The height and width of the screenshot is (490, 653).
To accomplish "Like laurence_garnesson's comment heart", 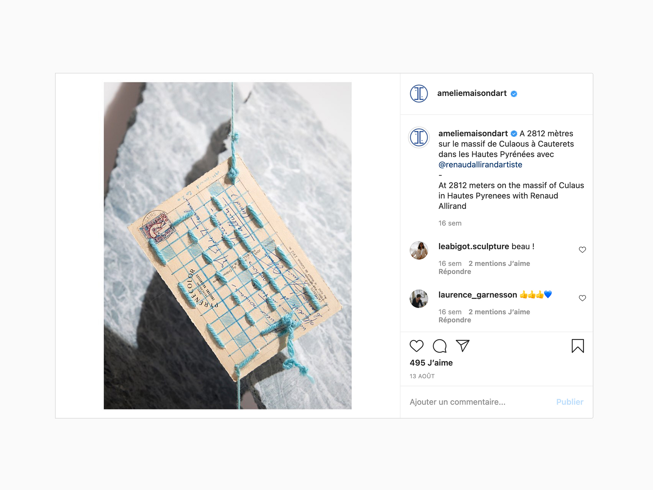I will point(582,298).
